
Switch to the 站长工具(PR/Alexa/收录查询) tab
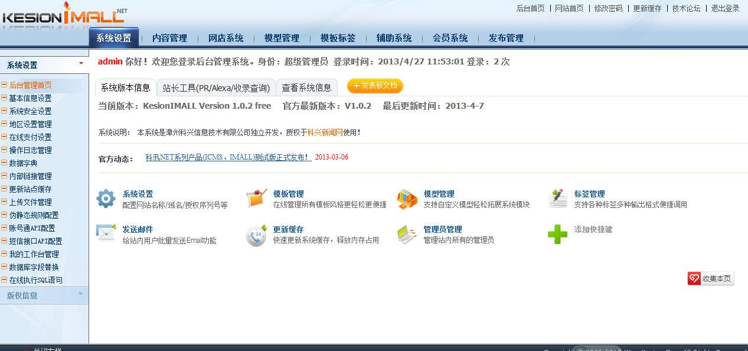pos(216,87)
